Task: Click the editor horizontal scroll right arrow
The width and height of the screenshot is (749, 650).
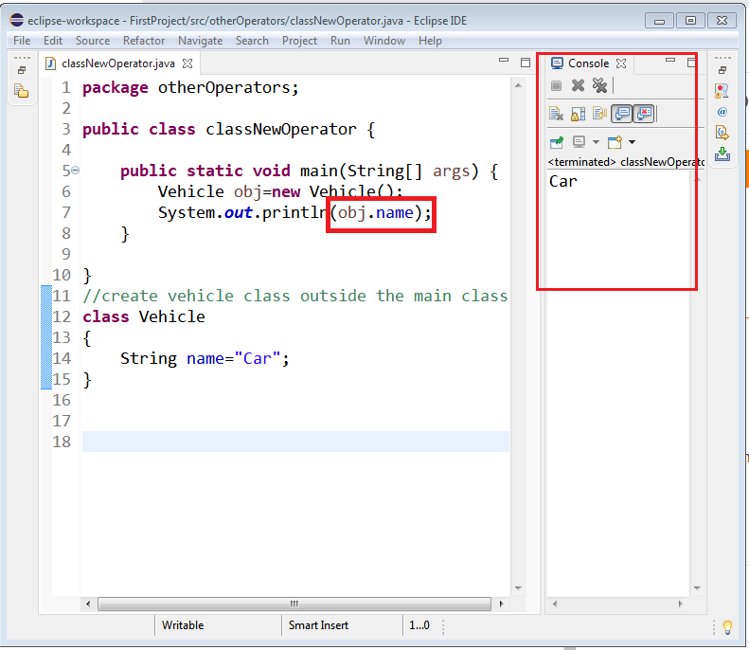Action: [501, 605]
